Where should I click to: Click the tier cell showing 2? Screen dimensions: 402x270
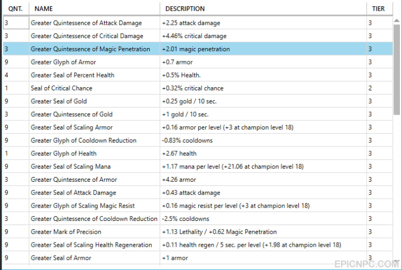point(379,88)
